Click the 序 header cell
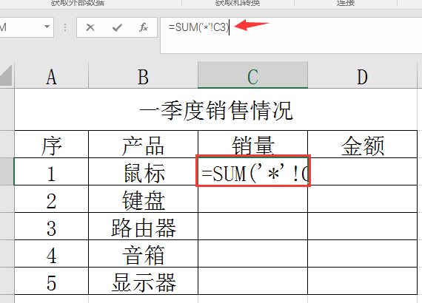 51,145
